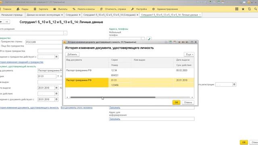Open the Зарплата menu

click(41, 9)
